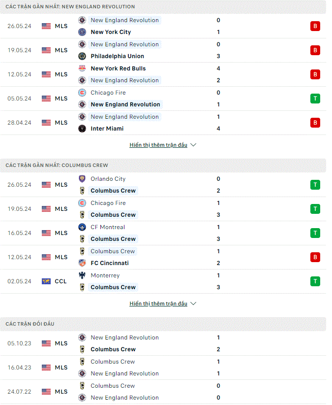Expand more New England Revolution matches chevron

pos(193,145)
